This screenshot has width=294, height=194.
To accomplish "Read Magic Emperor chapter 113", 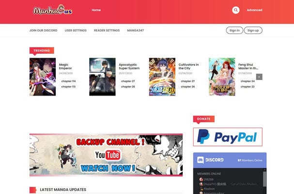I will pos(68,87).
